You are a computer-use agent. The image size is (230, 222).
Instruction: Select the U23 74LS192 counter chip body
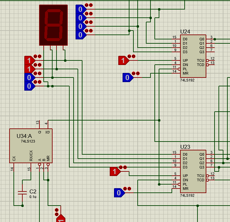pyautogui.click(x=193, y=171)
